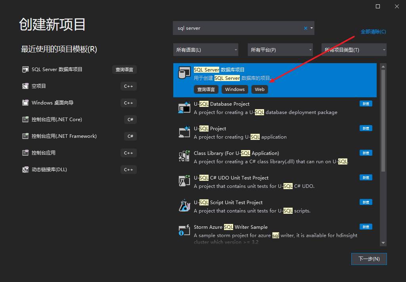Click C++ tag next to 空项目
Image resolution: width=406 pixels, height=282 pixels.
tap(128, 86)
